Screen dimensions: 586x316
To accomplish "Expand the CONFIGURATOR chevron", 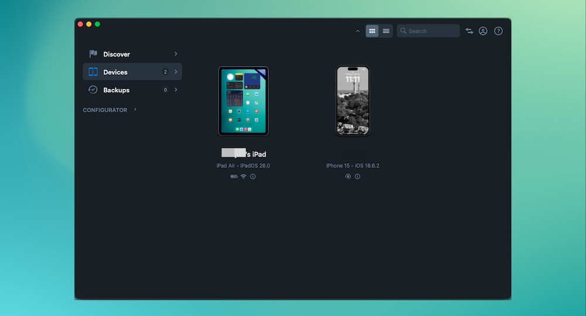I will (135, 109).
